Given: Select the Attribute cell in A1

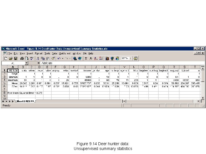Looking at the screenshot, I should click(x=13, y=70).
